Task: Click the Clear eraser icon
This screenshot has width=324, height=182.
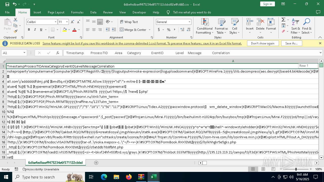Action: 283,31
